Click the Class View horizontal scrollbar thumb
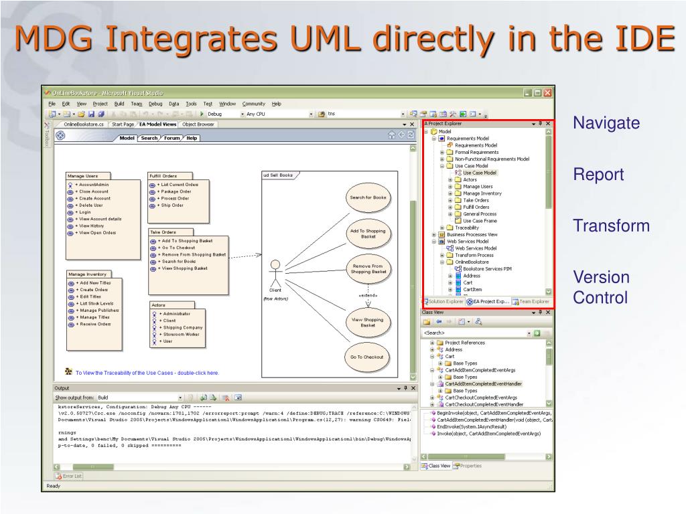The height and width of the screenshot is (514, 686). 466,456
